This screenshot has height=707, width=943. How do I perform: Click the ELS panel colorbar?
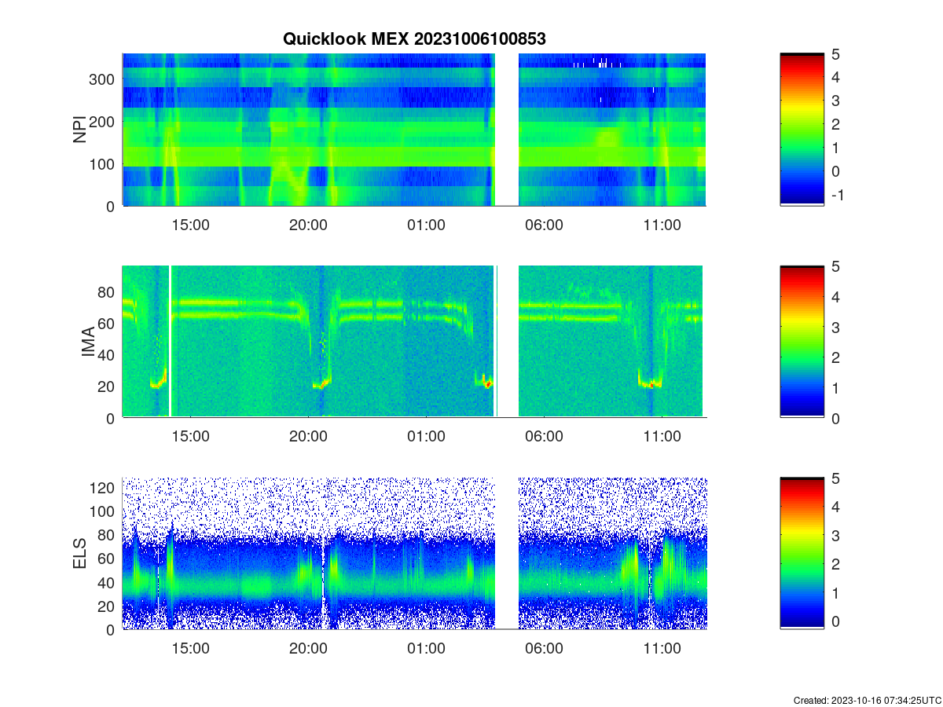pyautogui.click(x=802, y=553)
